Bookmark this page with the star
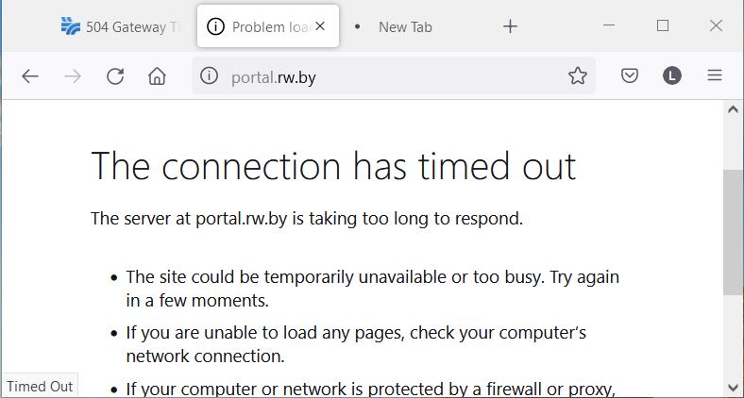This screenshot has height=398, width=744. [x=578, y=76]
